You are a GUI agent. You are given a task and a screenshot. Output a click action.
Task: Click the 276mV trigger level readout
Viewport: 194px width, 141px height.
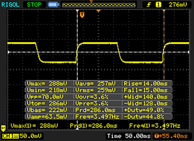[x=178, y=5]
